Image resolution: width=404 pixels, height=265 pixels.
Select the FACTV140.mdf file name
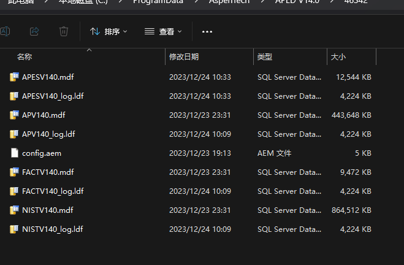point(48,172)
